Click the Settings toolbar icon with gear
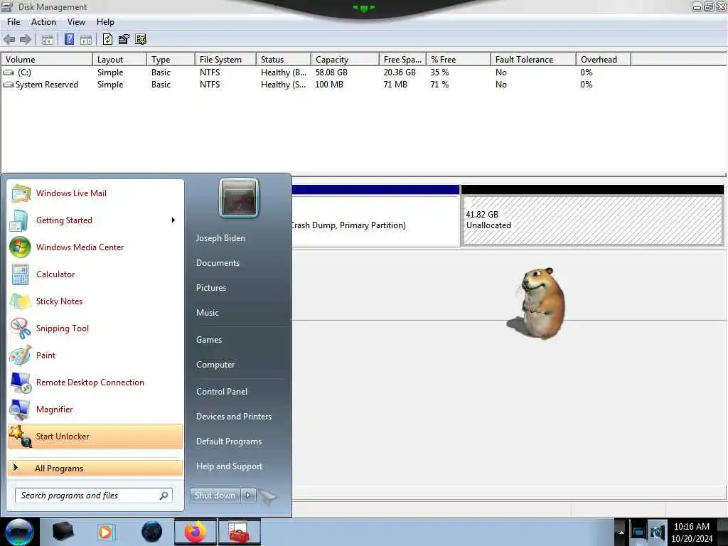 pyautogui.click(x=141, y=40)
